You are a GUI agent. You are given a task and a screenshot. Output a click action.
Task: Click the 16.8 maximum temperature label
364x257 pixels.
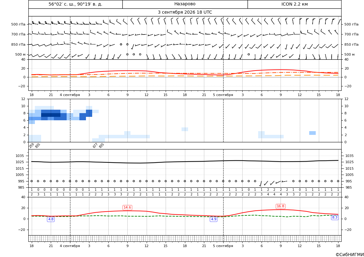pyautogui.click(x=281, y=206)
